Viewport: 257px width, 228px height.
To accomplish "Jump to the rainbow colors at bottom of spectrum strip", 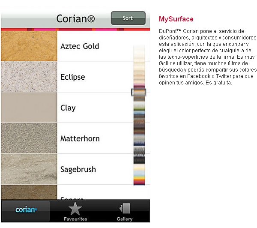I will click(139, 181).
